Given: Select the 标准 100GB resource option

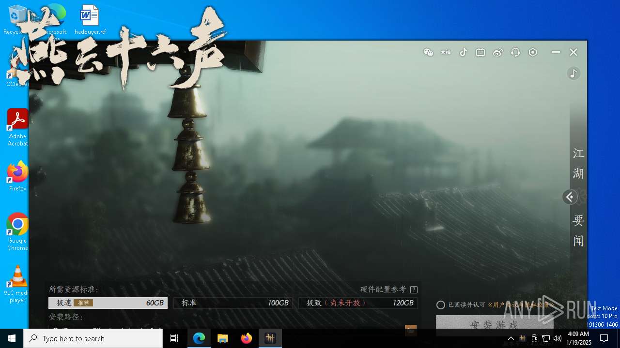Looking at the screenshot, I should coord(233,303).
